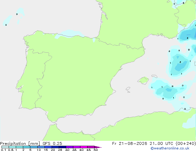Image resolution: width=196 pixels, height=151 pixels.
Task: Click the legend tick label '50'
Action: pos(96,150)
